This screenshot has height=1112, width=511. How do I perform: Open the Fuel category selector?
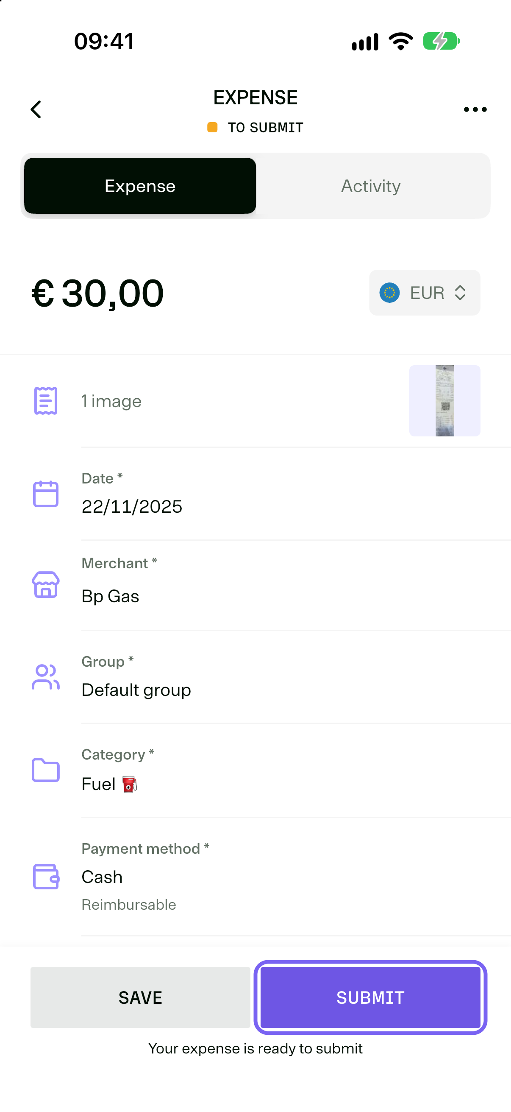[x=296, y=771]
